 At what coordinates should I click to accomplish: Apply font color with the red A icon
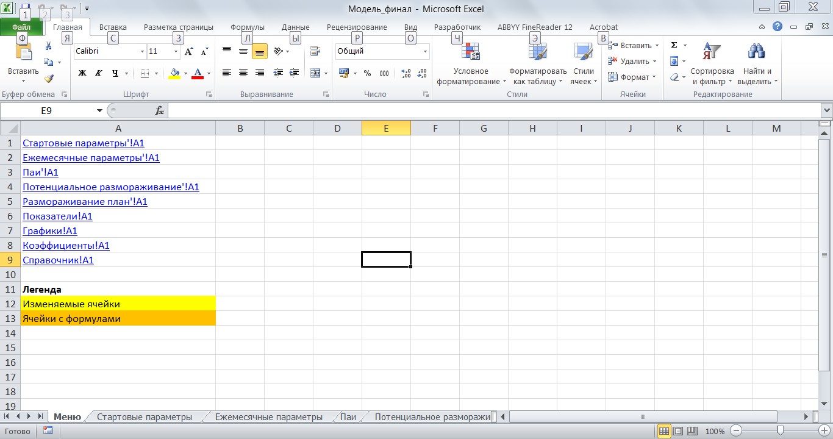tap(197, 74)
